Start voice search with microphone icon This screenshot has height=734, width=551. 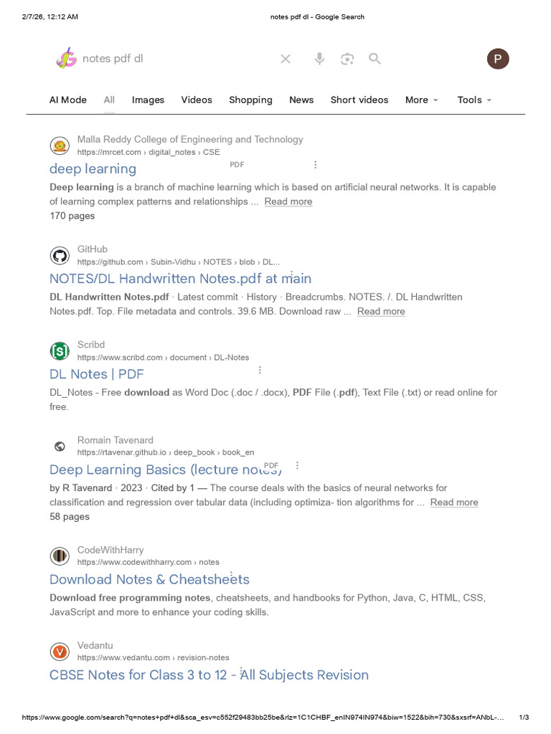(x=319, y=59)
